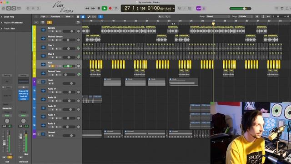The width and height of the screenshot is (291, 164).
Task: Click the List view button in the tracks menu bar
Action: pos(78,17)
